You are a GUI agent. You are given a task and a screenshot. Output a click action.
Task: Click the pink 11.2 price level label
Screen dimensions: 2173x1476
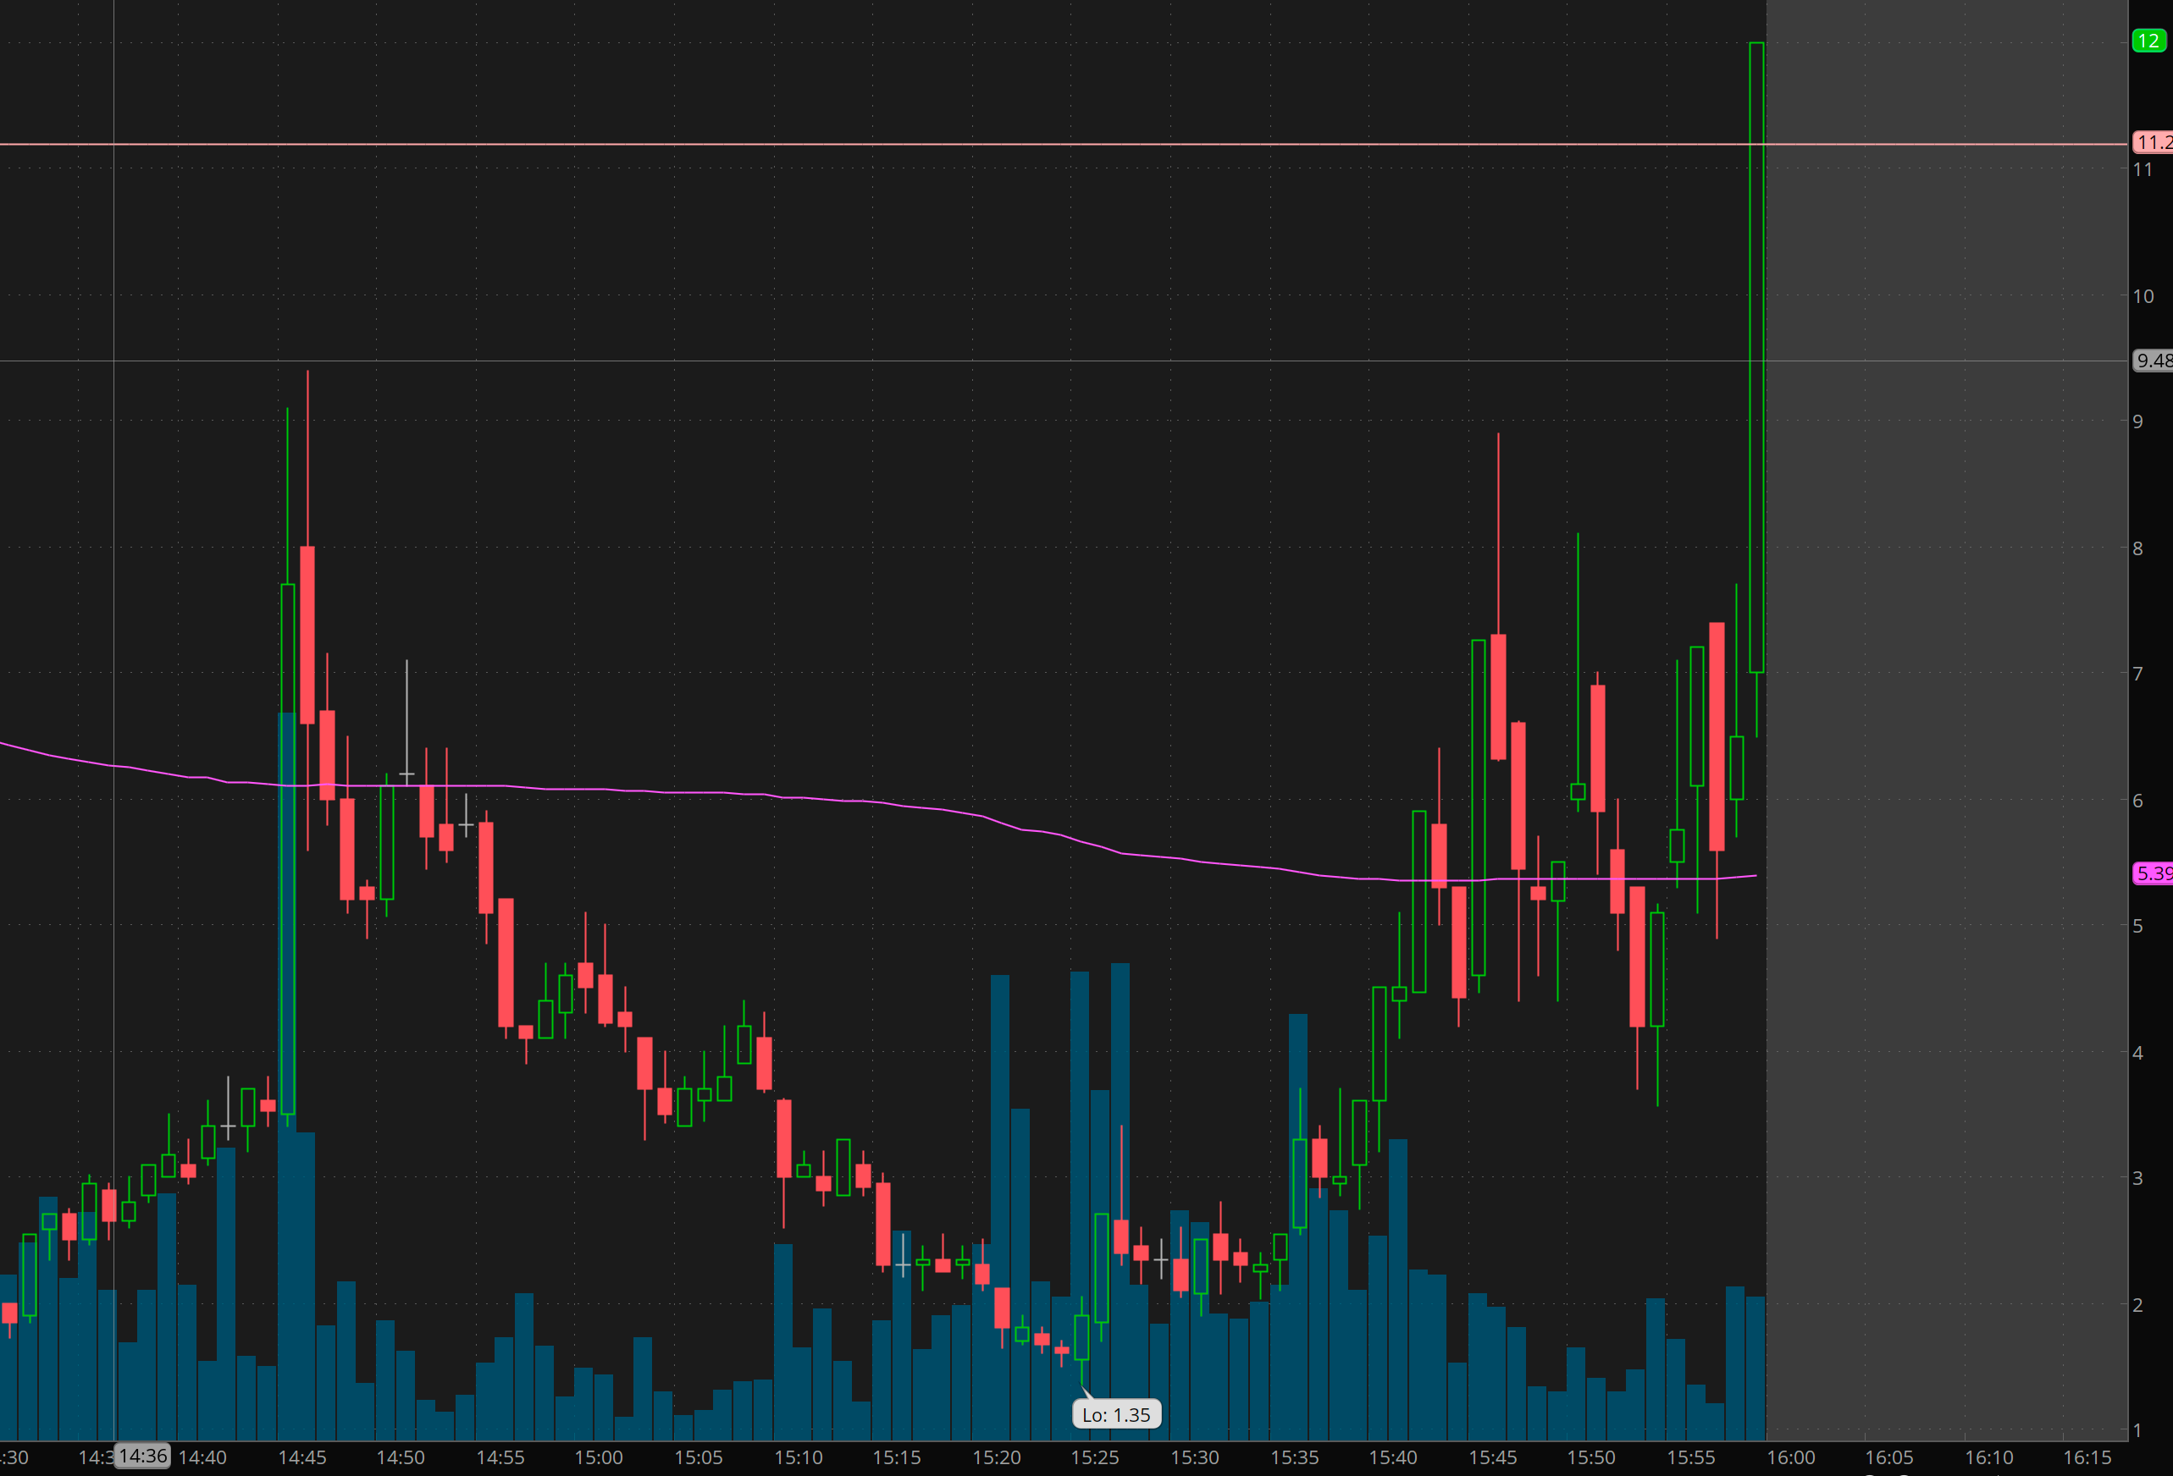pos(2153,143)
